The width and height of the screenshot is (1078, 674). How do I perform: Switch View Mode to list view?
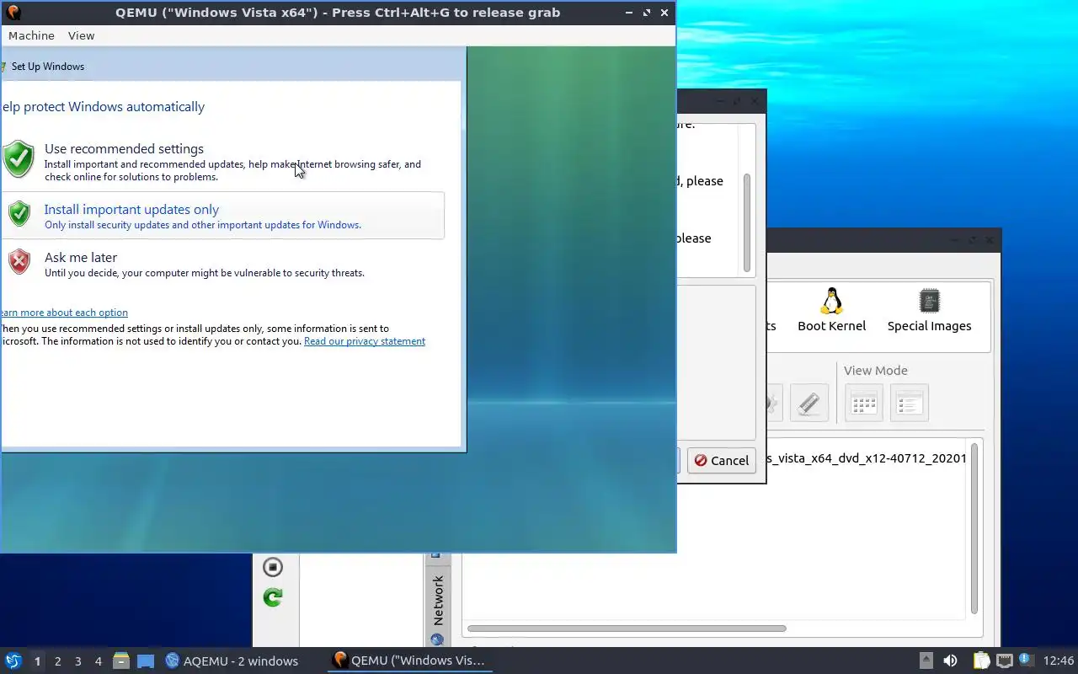(910, 403)
